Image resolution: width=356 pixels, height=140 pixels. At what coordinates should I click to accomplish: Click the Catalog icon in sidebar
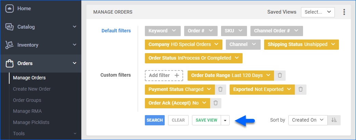point(10,27)
